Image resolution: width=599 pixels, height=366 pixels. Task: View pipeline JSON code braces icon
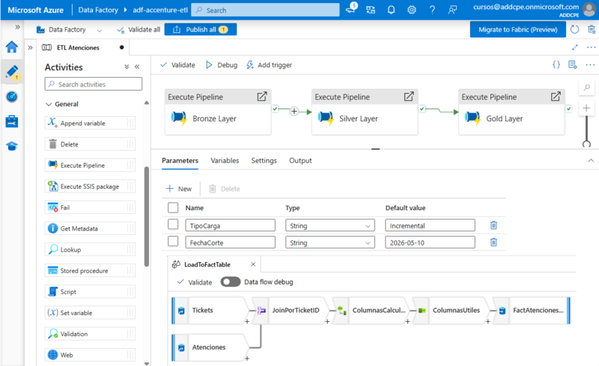tap(556, 65)
